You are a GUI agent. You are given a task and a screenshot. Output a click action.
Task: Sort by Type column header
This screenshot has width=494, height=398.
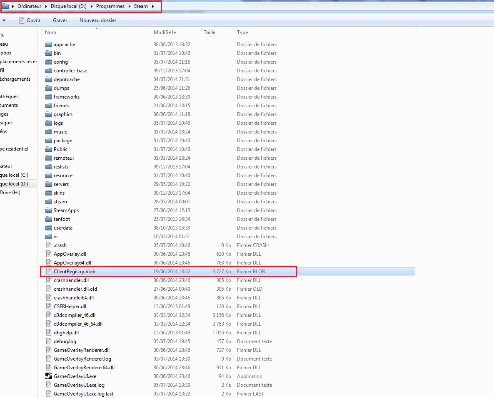coord(242,32)
